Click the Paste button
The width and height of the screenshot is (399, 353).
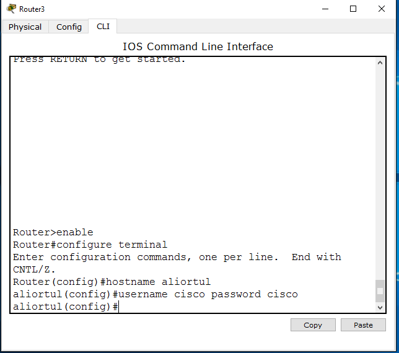tap(363, 325)
